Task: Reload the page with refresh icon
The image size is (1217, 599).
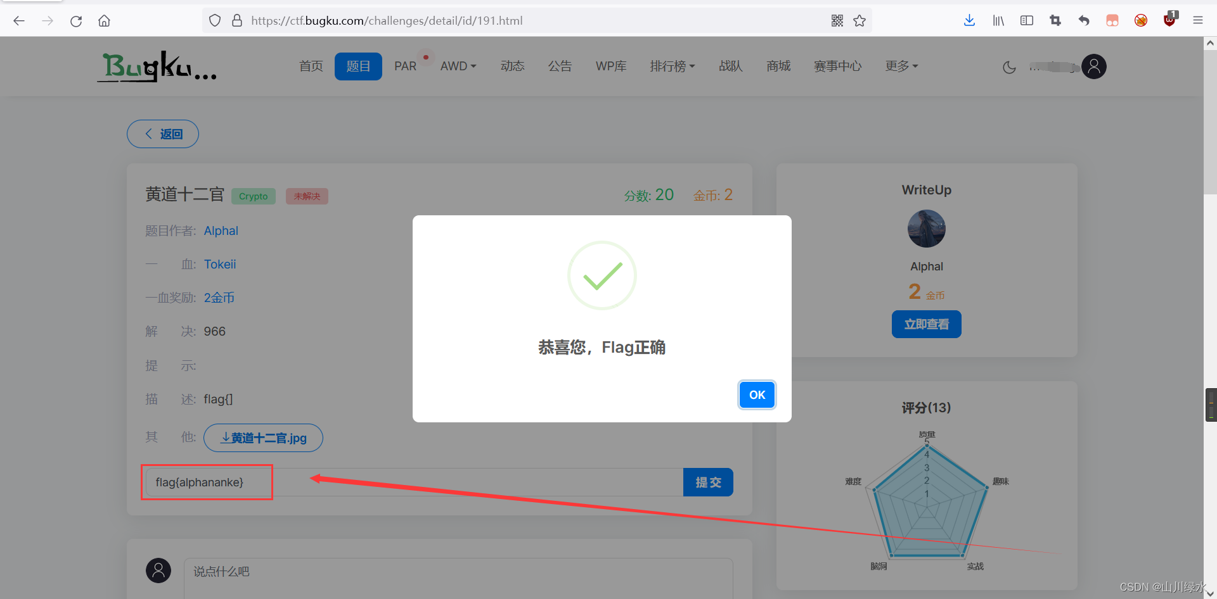Action: pyautogui.click(x=76, y=21)
